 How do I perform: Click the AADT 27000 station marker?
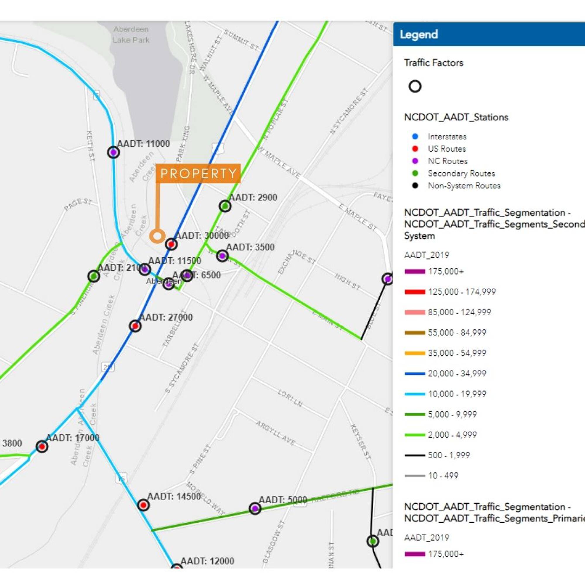tap(135, 326)
